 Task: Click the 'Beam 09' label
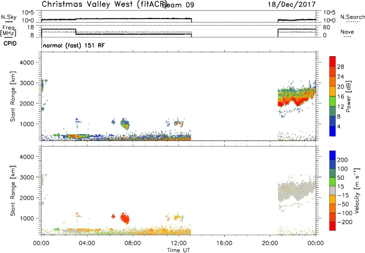point(178,5)
